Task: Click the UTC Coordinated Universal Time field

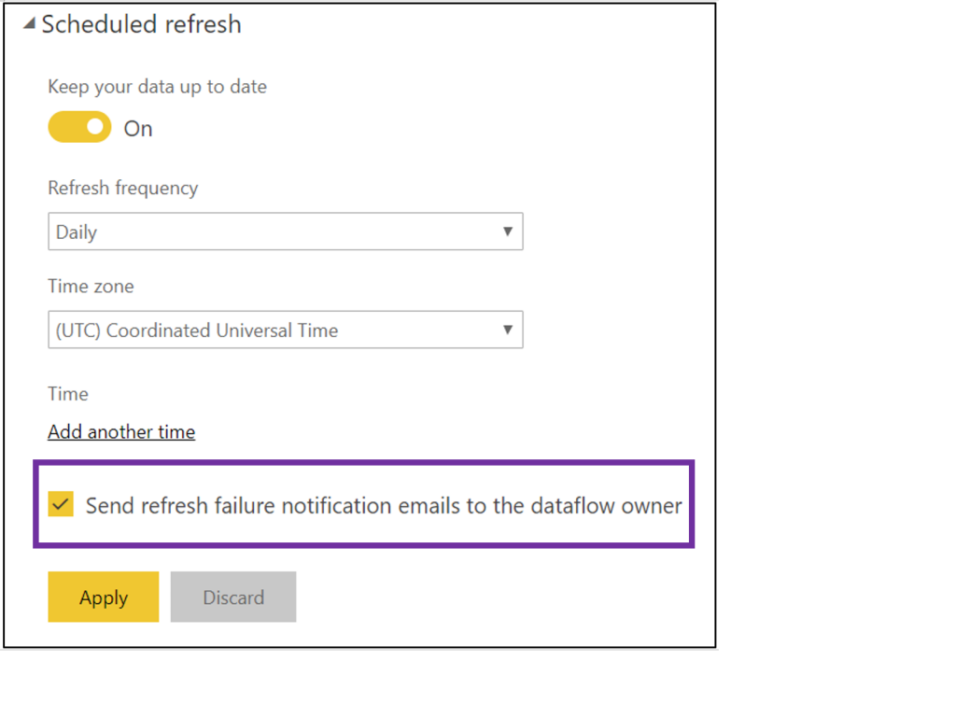Action: (285, 330)
